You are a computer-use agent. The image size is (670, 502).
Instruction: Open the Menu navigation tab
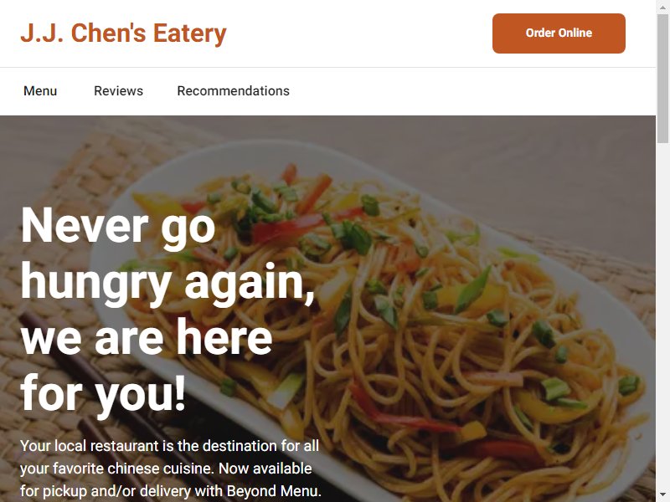(40, 91)
